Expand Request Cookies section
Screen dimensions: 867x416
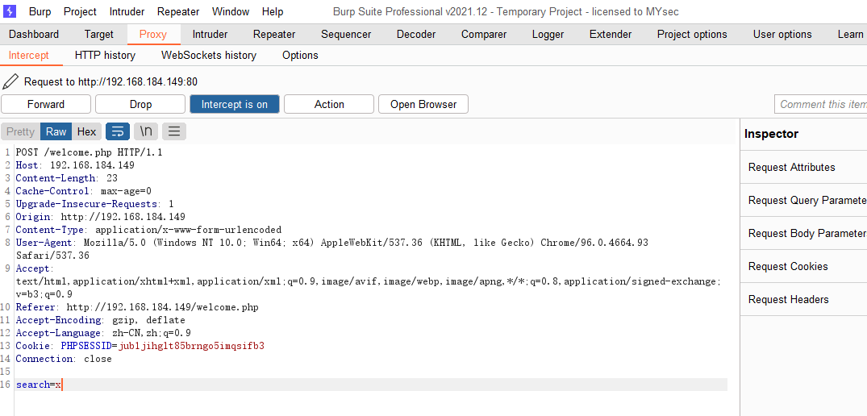pos(803,267)
